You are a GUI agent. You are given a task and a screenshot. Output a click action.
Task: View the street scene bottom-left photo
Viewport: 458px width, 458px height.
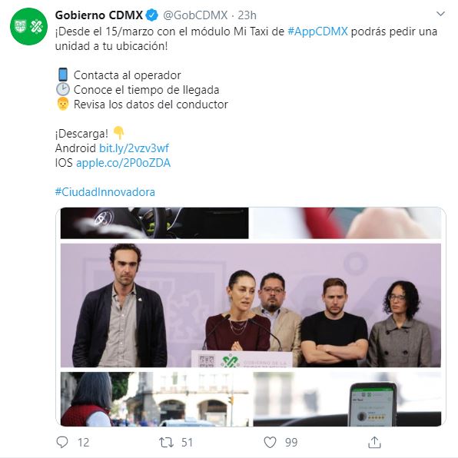coord(154,399)
